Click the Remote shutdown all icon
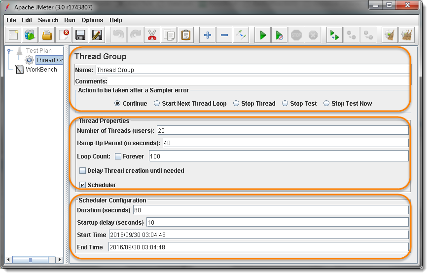Viewport: 430px width, 276px height. 368,35
